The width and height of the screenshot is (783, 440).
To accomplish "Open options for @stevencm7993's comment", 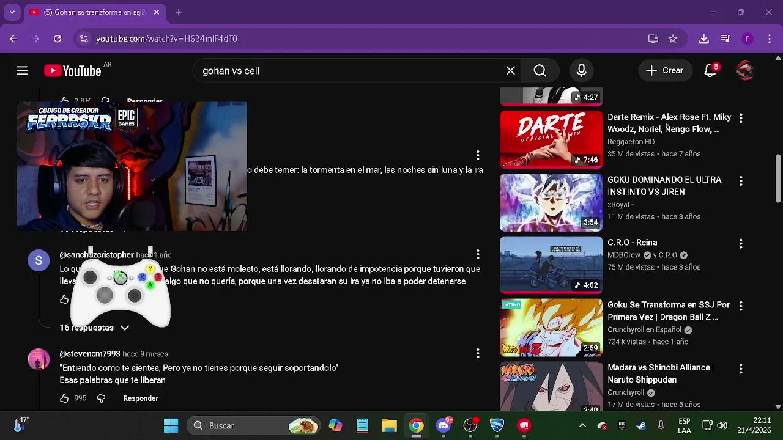I will pyautogui.click(x=478, y=353).
